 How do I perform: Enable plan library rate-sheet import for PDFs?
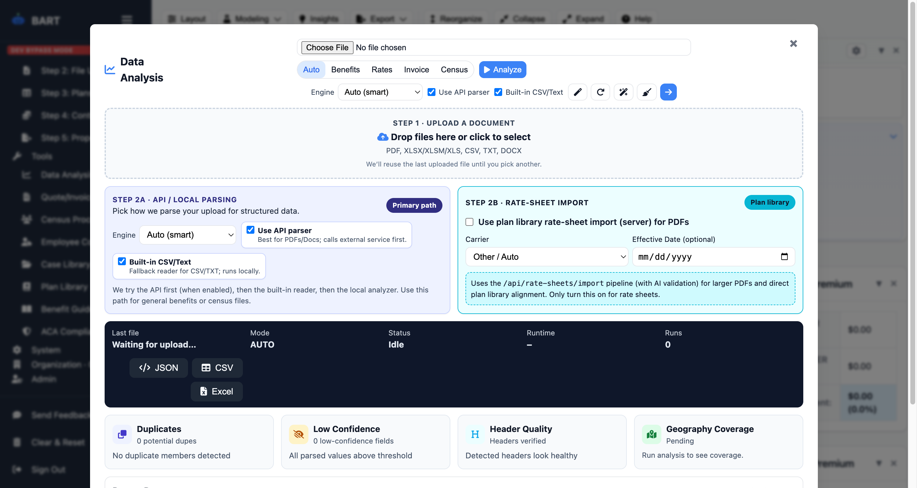point(469,222)
